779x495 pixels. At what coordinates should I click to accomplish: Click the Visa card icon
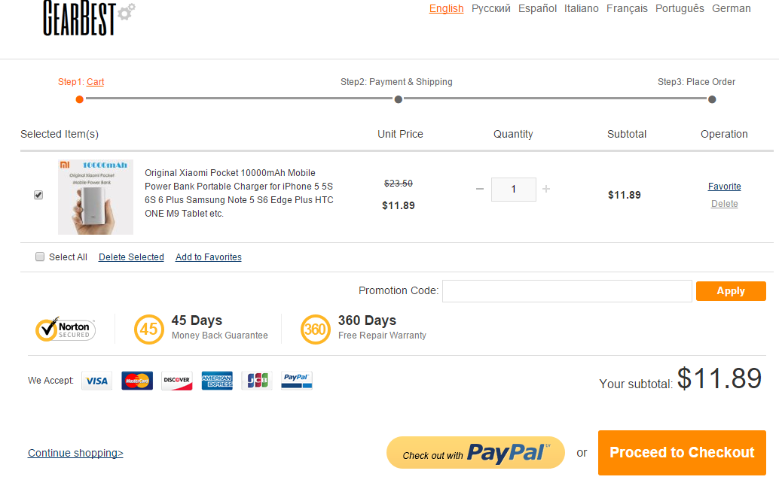point(97,381)
